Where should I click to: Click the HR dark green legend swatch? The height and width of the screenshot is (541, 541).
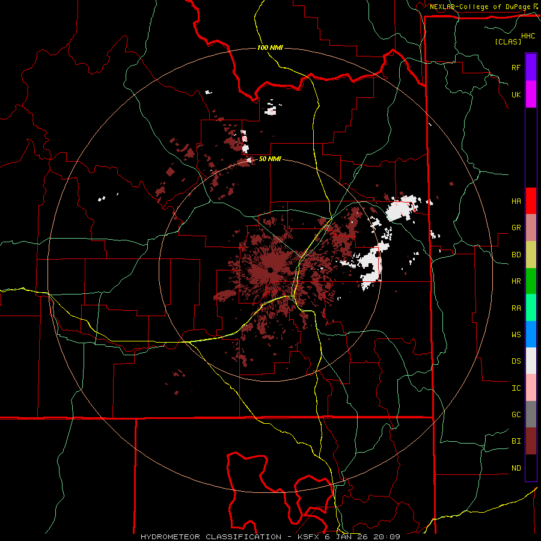[x=531, y=281]
